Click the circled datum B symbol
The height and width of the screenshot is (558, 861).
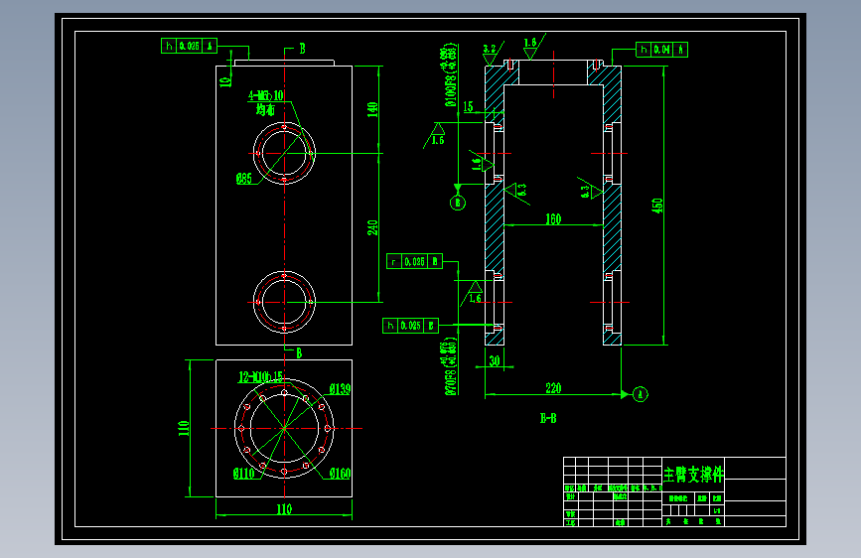(x=458, y=204)
